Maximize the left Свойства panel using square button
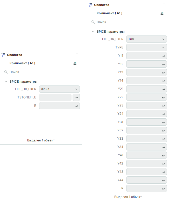This screenshot has height=201, width=169. [77, 55]
